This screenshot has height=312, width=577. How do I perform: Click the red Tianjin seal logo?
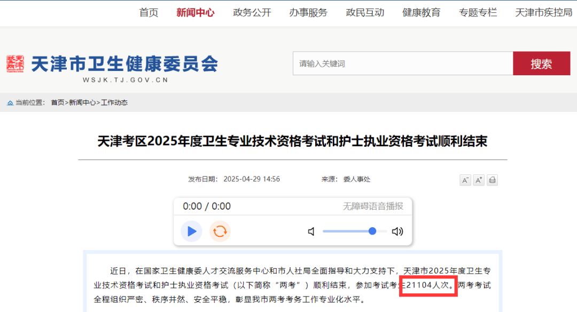[15, 64]
